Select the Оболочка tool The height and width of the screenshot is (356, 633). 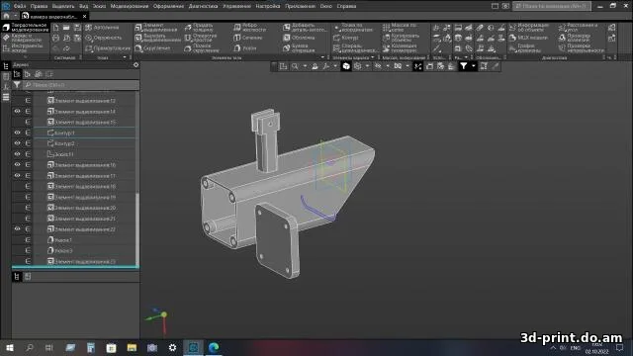click(299, 38)
